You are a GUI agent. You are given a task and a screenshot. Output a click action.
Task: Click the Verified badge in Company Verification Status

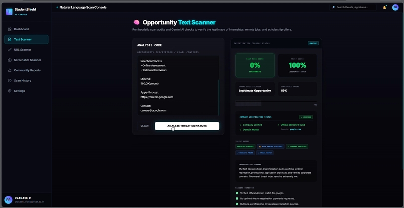306,117
